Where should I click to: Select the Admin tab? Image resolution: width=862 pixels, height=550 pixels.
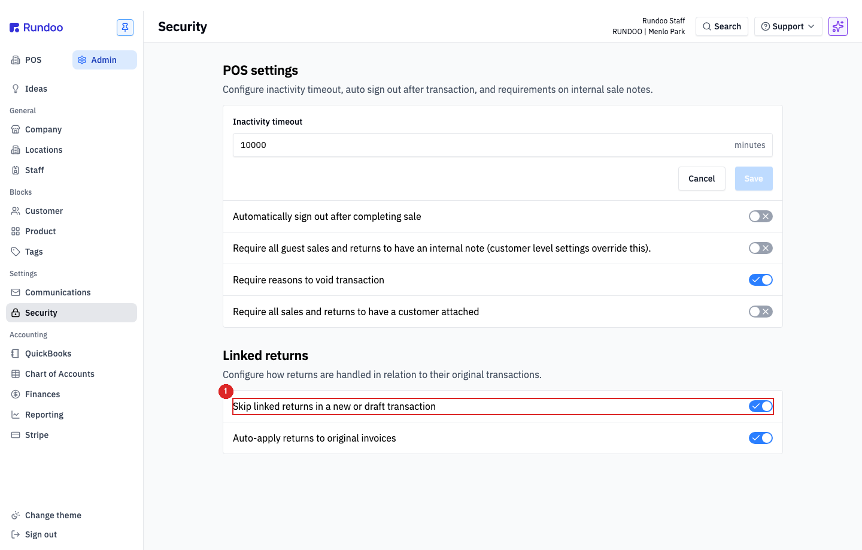click(x=105, y=60)
